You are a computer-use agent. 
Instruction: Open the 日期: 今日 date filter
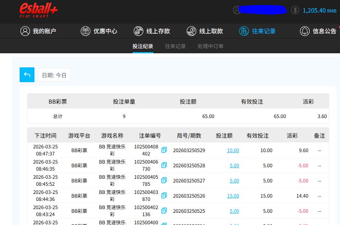(x=54, y=75)
